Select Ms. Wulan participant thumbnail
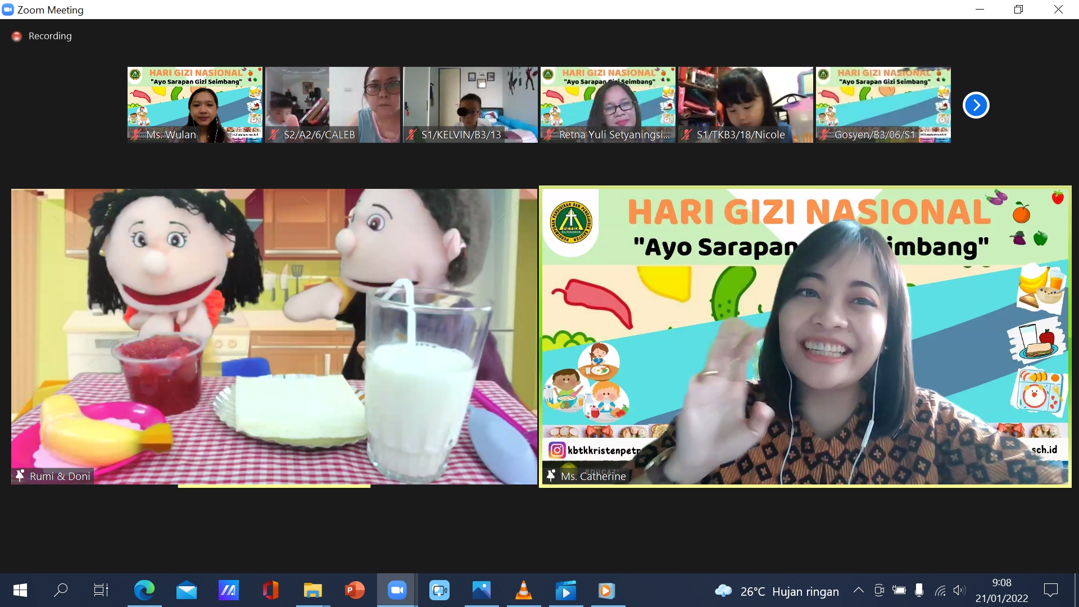The height and width of the screenshot is (607, 1079). [x=194, y=105]
